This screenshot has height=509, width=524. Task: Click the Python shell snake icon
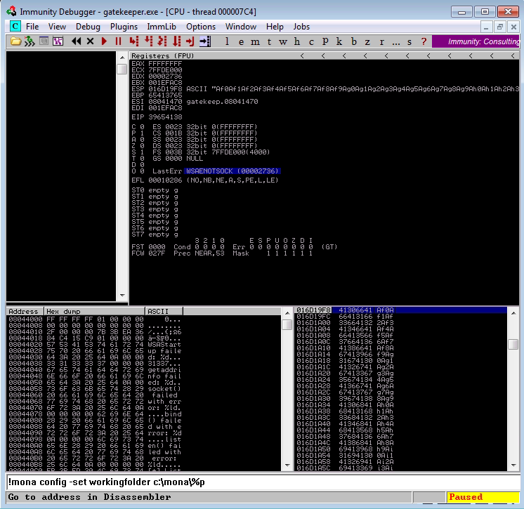tap(30, 41)
